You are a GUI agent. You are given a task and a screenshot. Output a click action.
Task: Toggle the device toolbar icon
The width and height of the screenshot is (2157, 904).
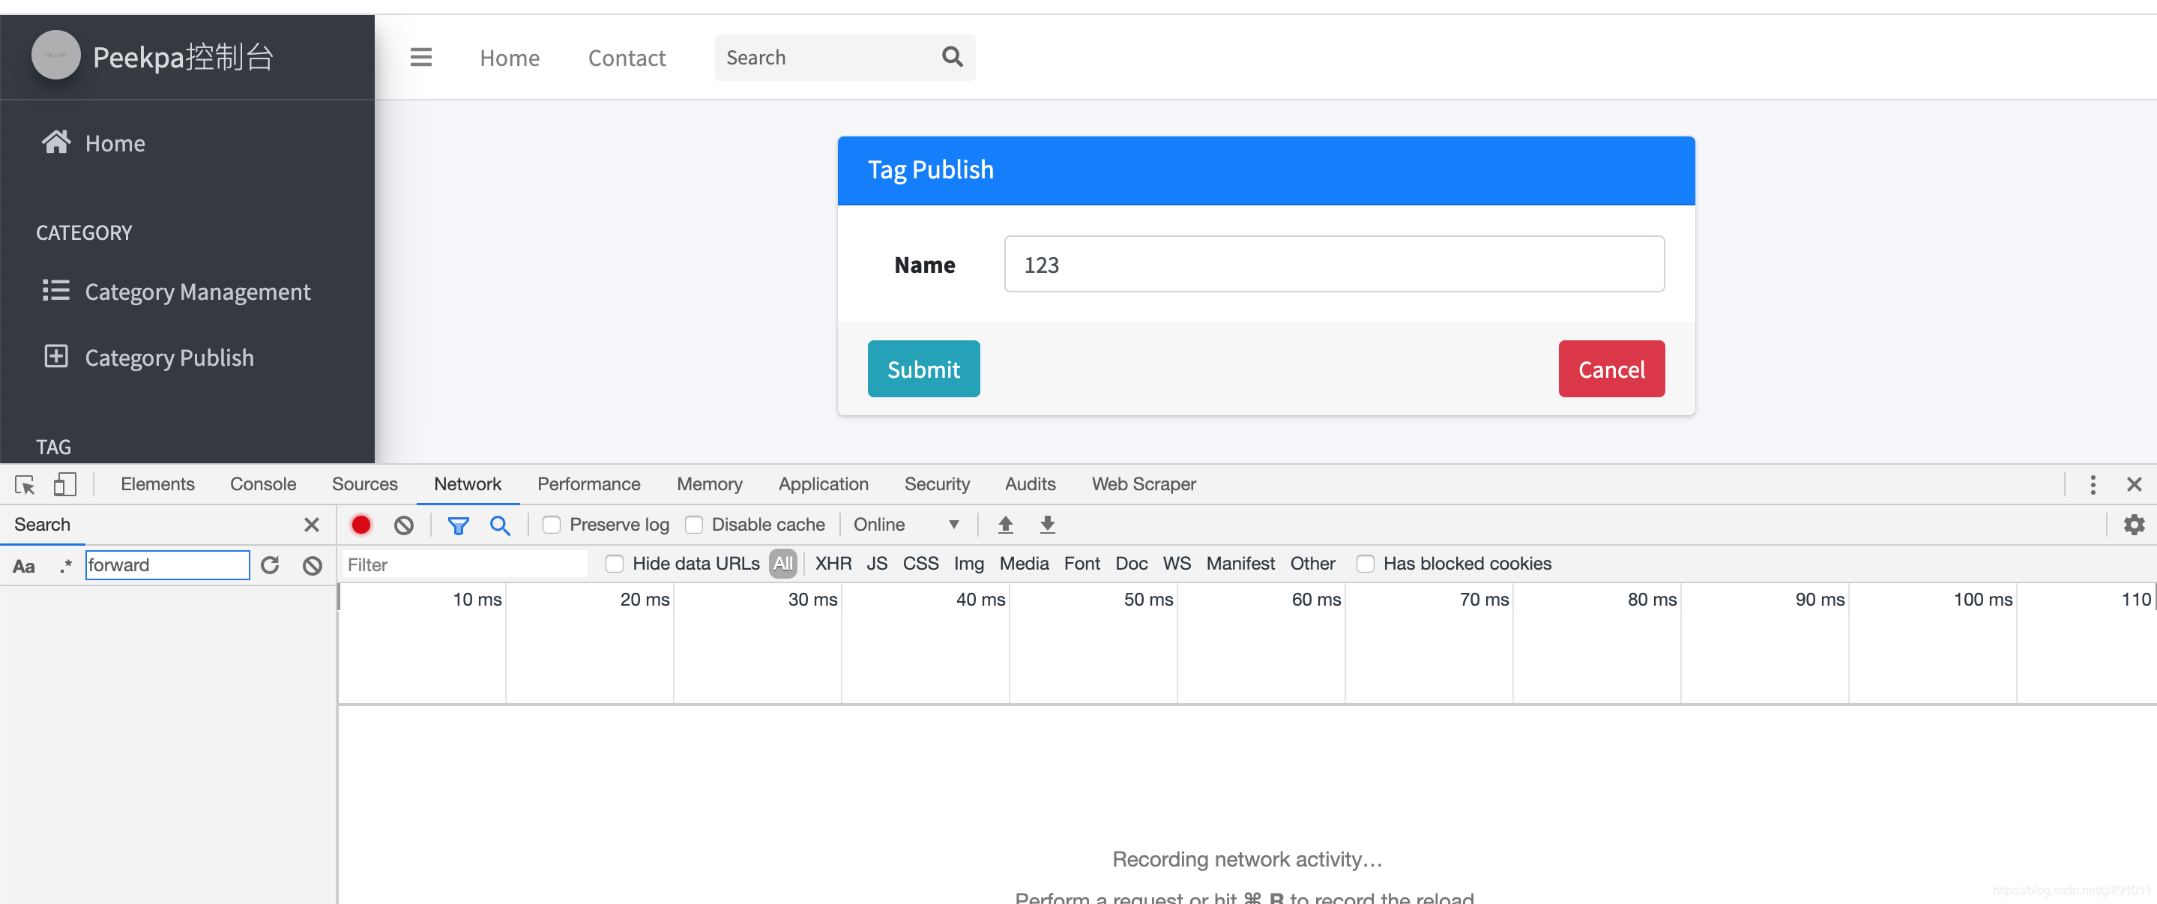coord(64,484)
